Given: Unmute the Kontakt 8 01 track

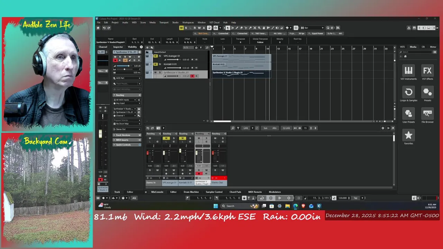Looking at the screenshot, I should [155, 64].
